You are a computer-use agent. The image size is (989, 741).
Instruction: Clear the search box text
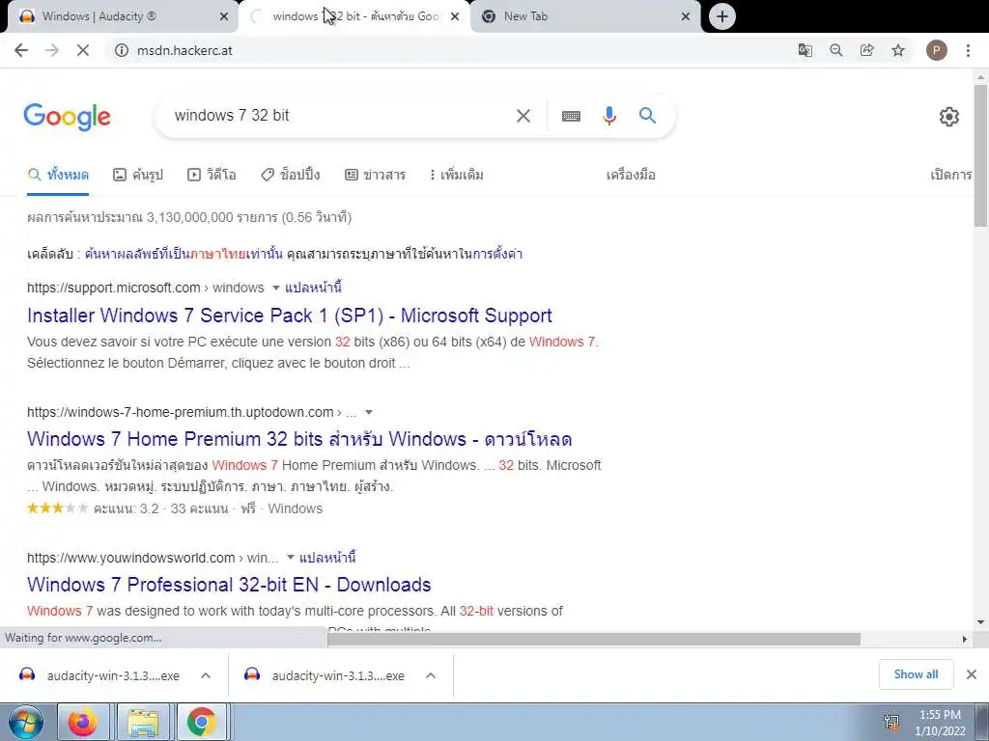[x=523, y=116]
